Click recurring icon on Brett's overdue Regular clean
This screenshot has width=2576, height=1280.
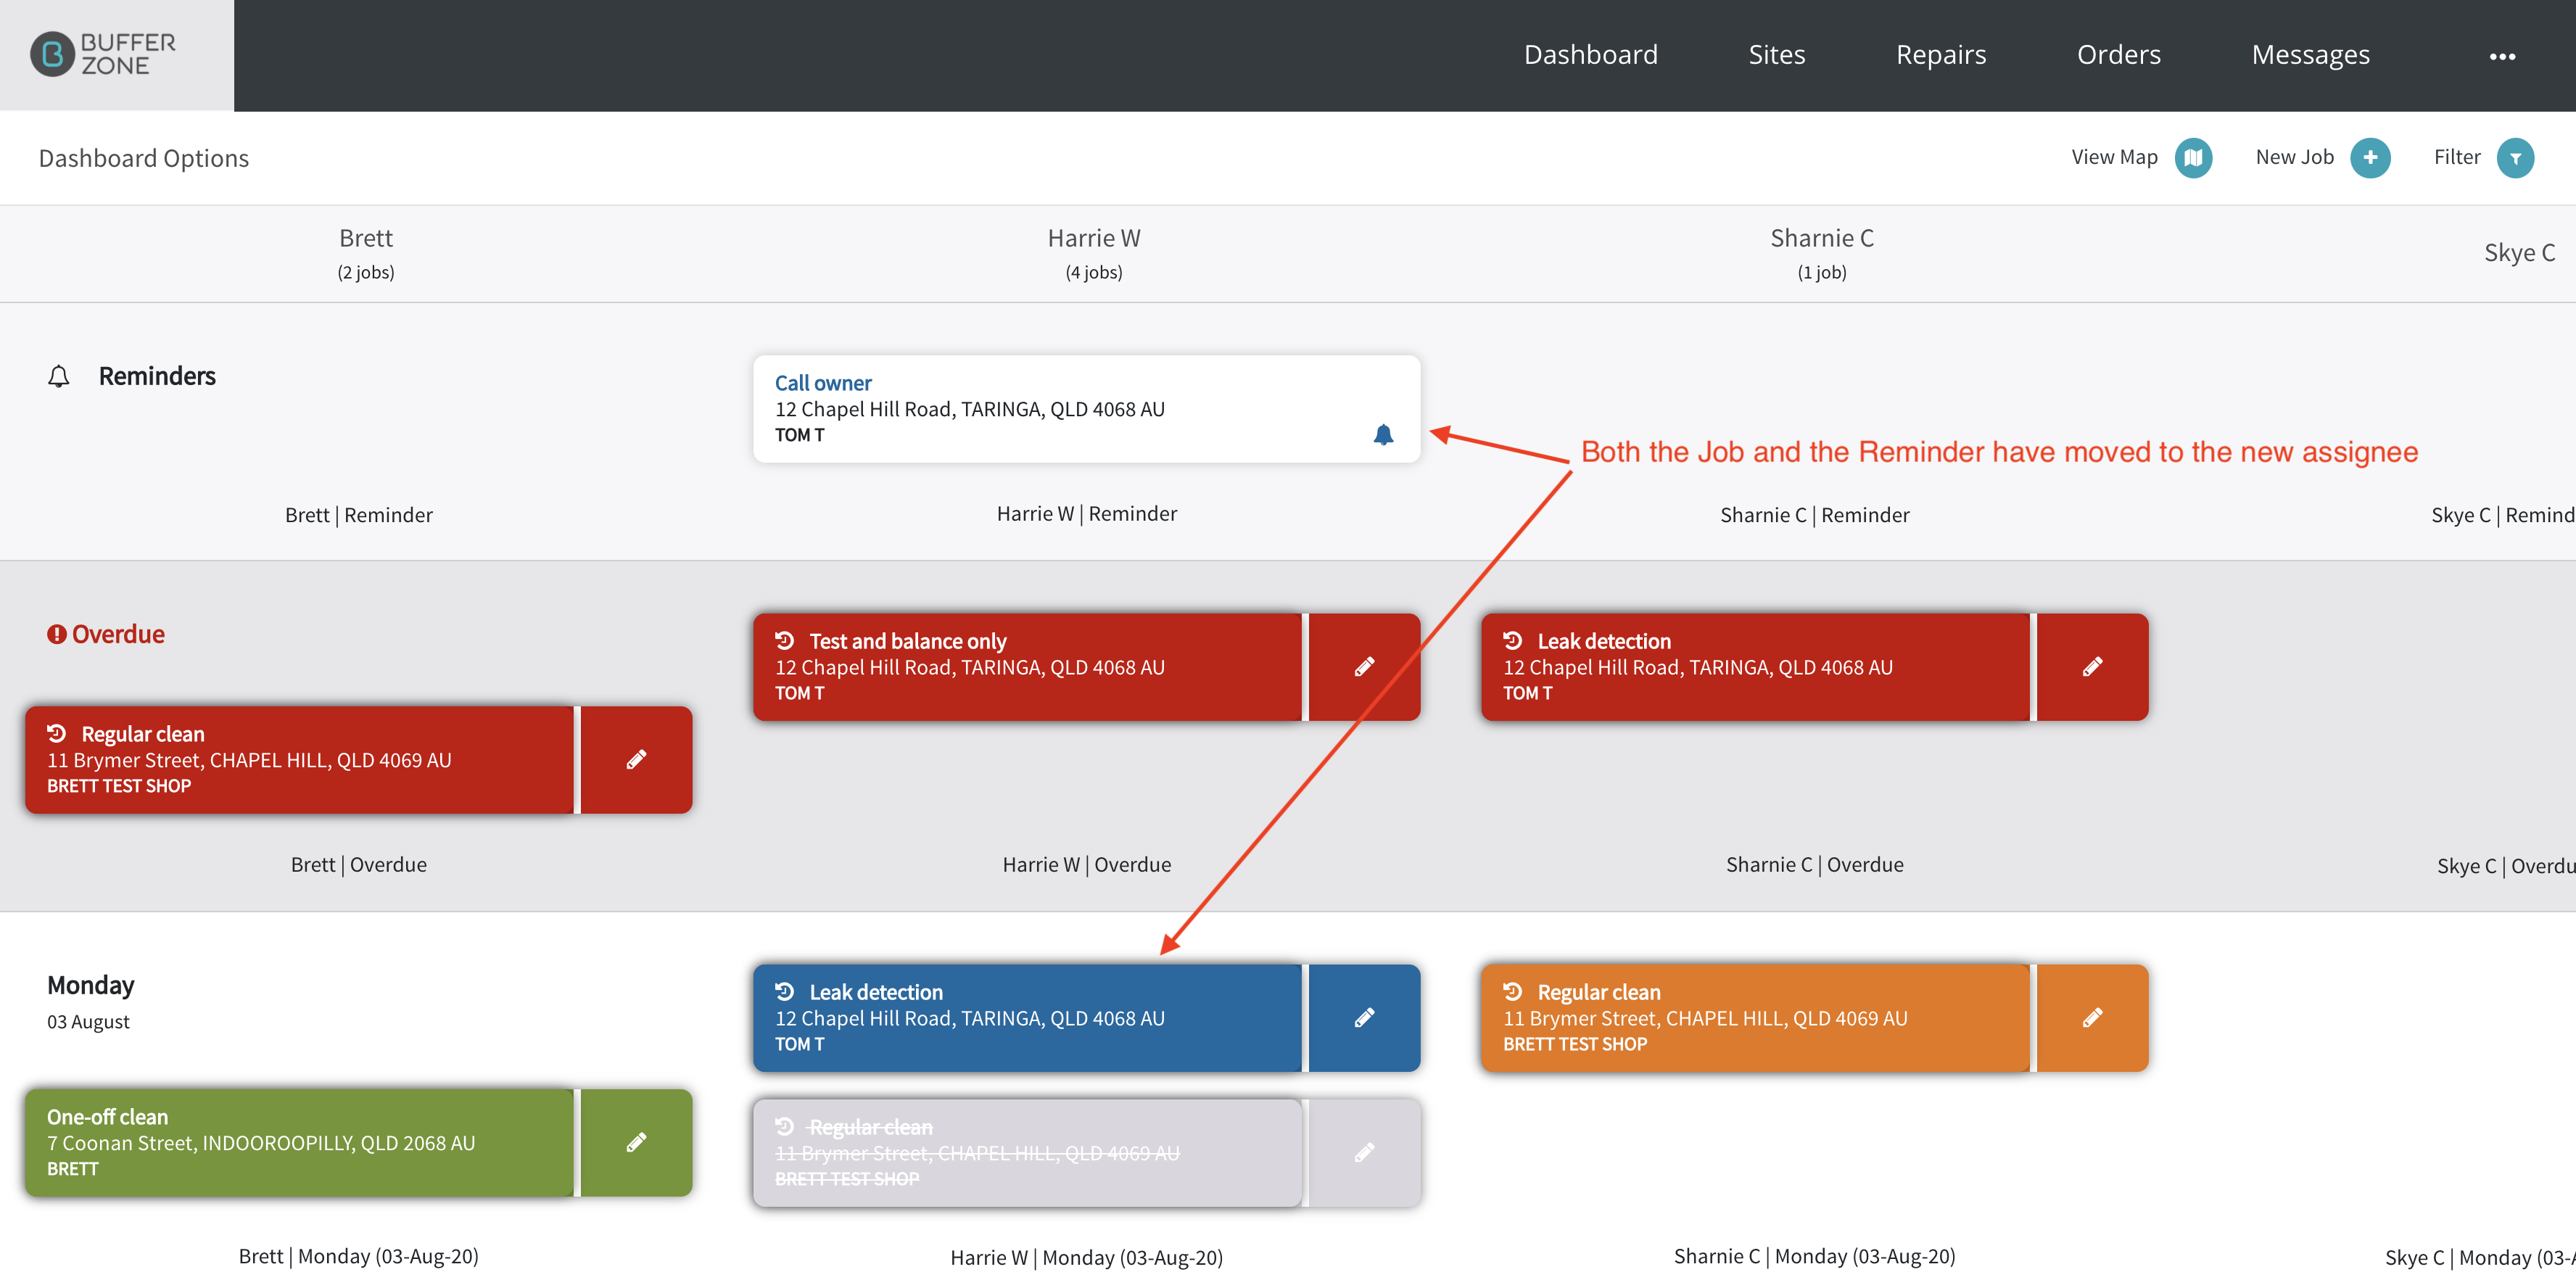57,733
